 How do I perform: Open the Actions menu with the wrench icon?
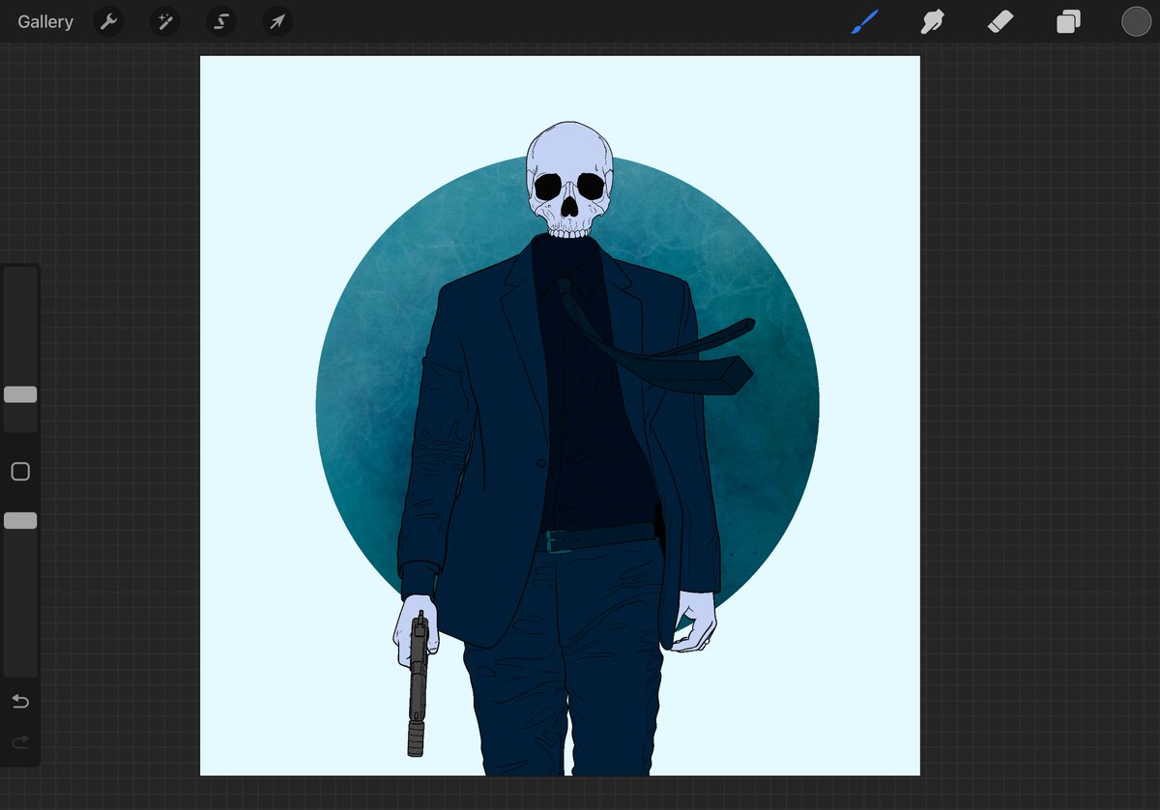[x=107, y=20]
